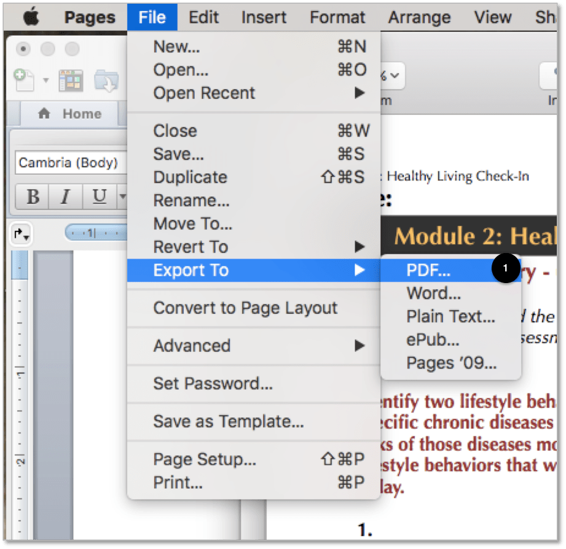Image resolution: width=566 pixels, height=549 pixels.
Task: Toggle Bold formatting
Action: pyautogui.click(x=33, y=197)
